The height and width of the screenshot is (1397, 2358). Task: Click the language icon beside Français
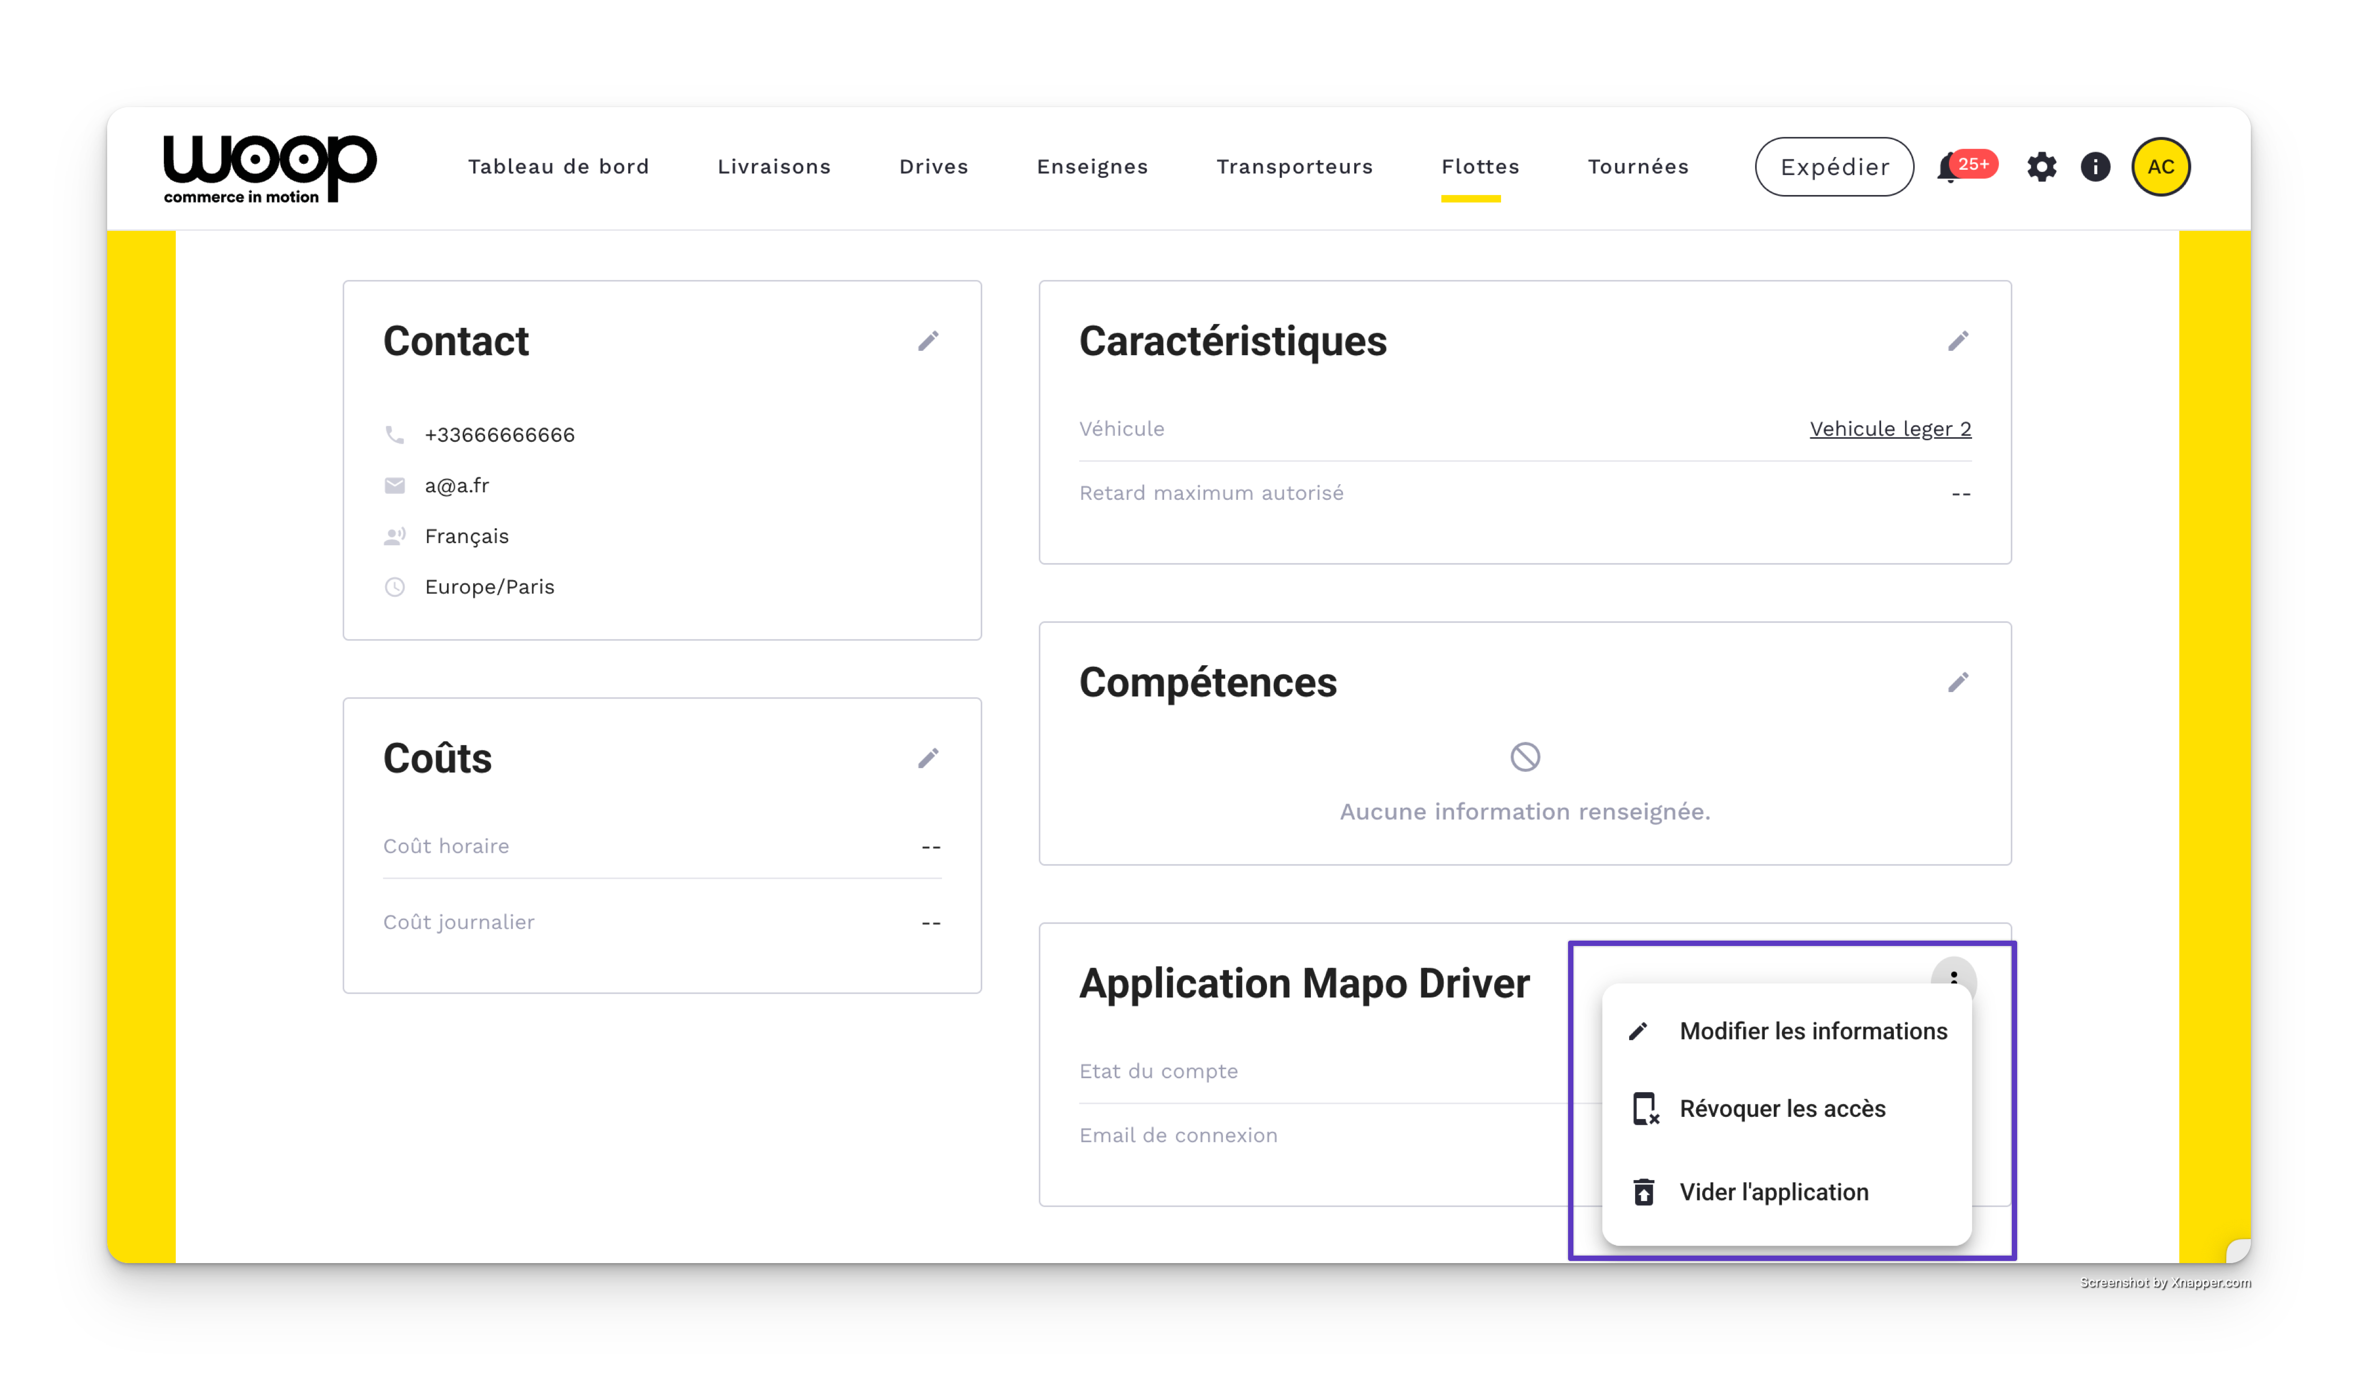click(x=394, y=537)
